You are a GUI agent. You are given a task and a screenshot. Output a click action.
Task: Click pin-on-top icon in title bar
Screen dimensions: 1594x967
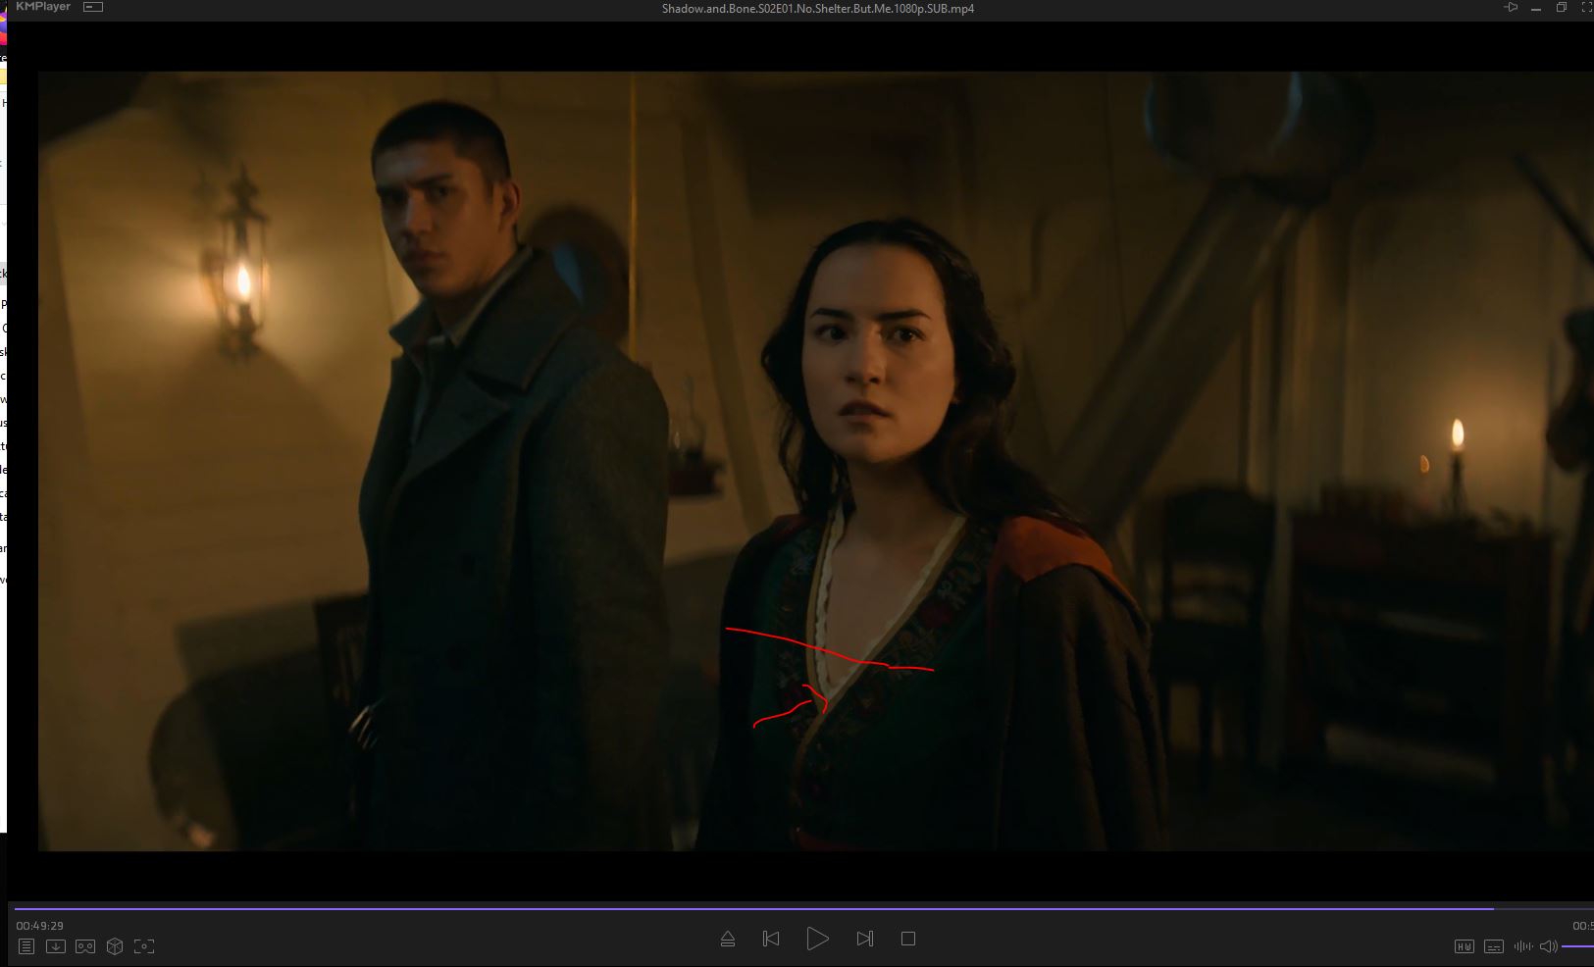[x=1511, y=8]
